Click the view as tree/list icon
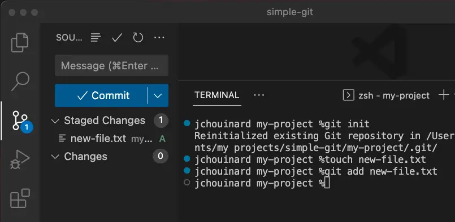This screenshot has height=222, width=455. [96, 38]
